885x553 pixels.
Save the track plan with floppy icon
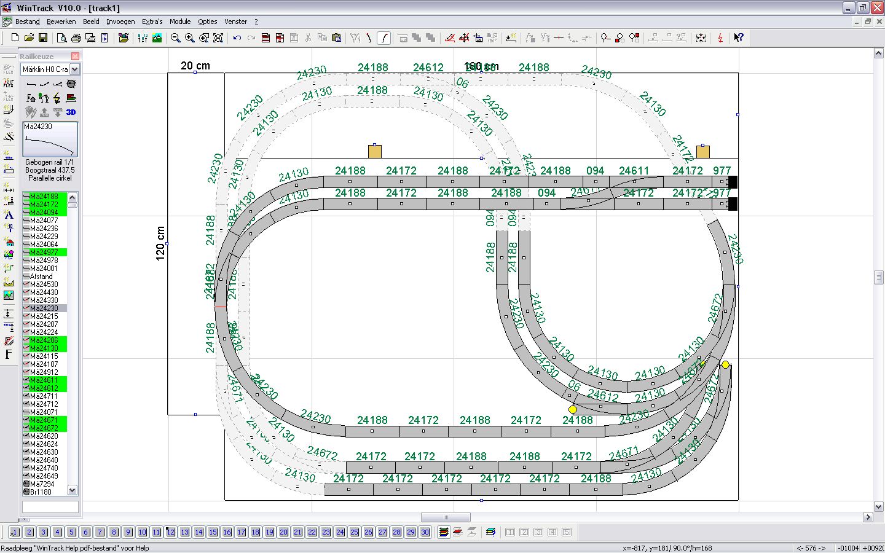click(x=43, y=38)
